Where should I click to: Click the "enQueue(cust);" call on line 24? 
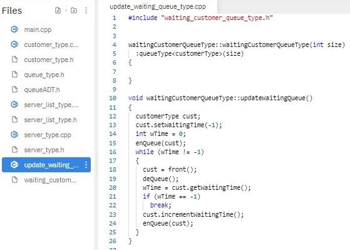[168, 223]
